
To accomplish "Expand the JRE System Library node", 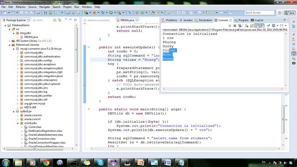I will (x=9, y=41).
